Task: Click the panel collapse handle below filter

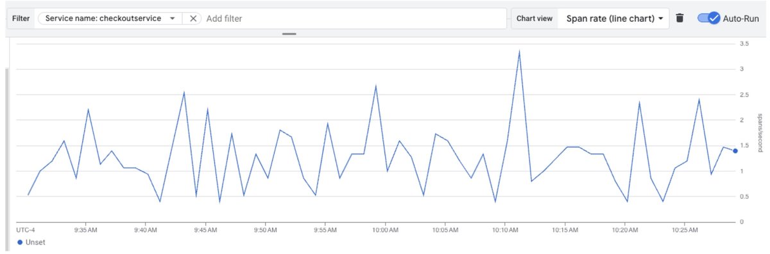Action: coord(289,34)
